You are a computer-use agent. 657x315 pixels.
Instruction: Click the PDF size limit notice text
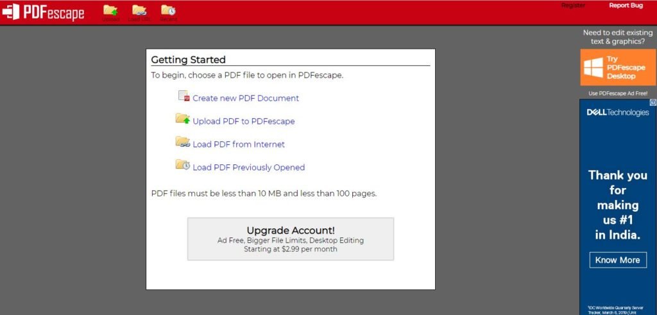[x=264, y=194]
